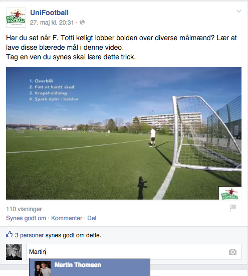Click the Synes godt om link

[26, 218]
